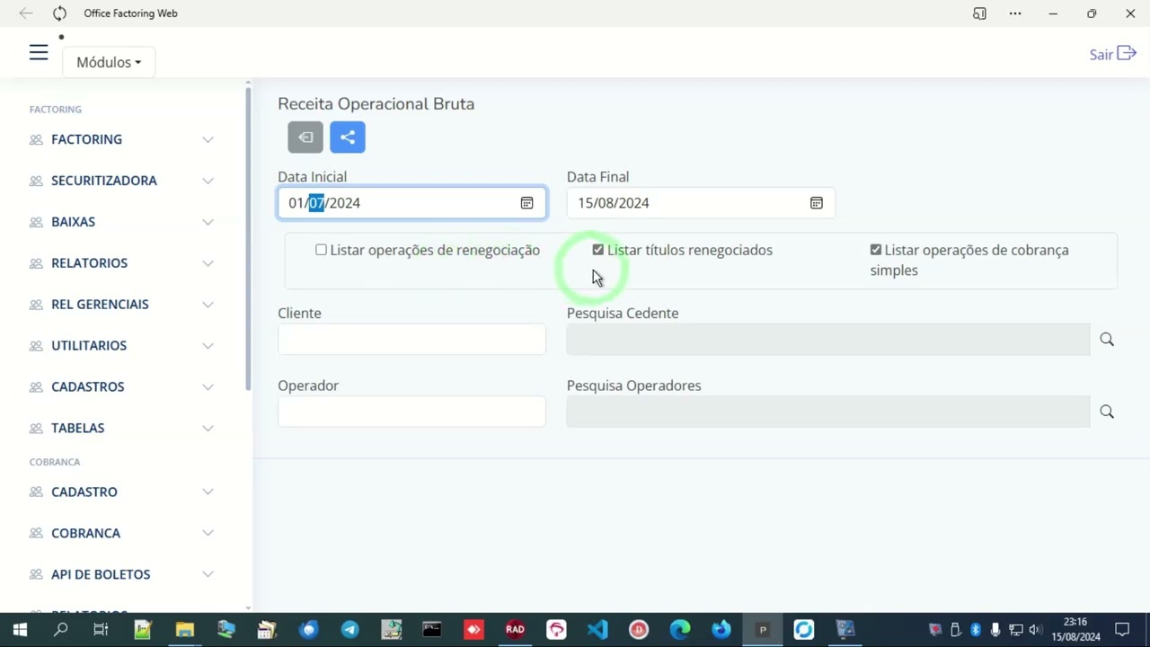Screen dimensions: 1150x647
Task: Expand the BAIXAS chevron
Action: [x=208, y=222]
